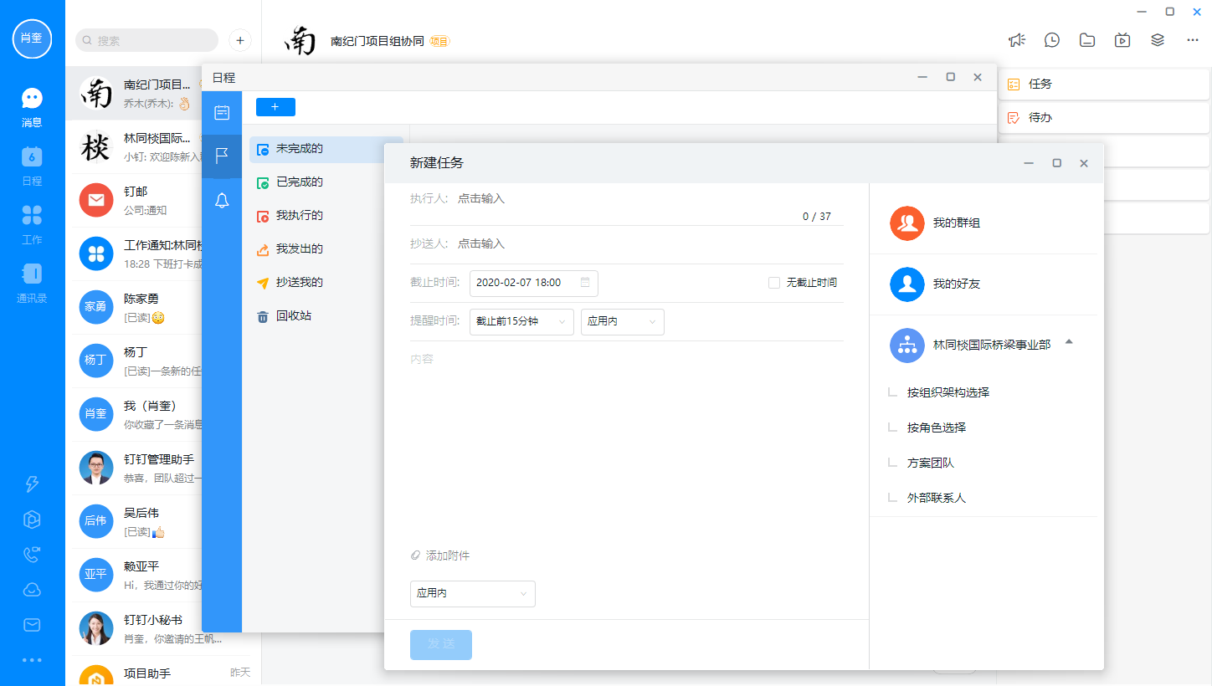Collapse the 林同棪国际桥梁事业部 organization
The image size is (1212, 686).
click(x=1069, y=342)
